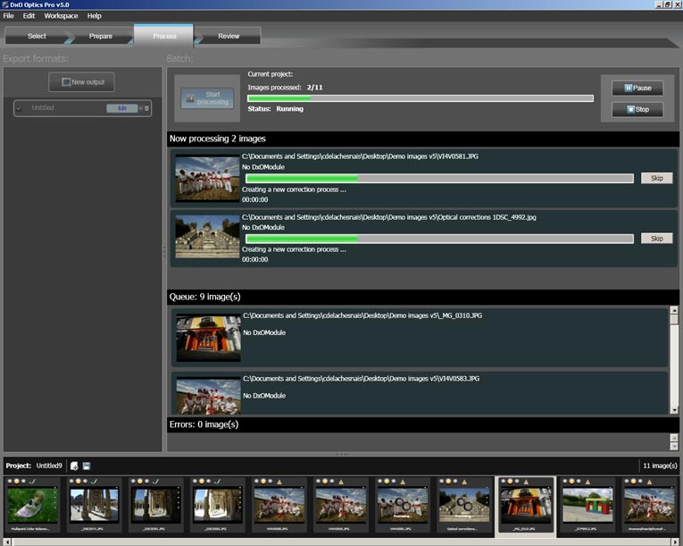Skip processing of VI4V0581.JPG

point(656,178)
